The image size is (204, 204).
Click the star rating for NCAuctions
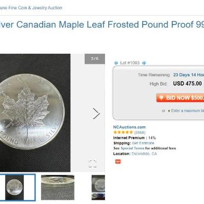click(123, 132)
